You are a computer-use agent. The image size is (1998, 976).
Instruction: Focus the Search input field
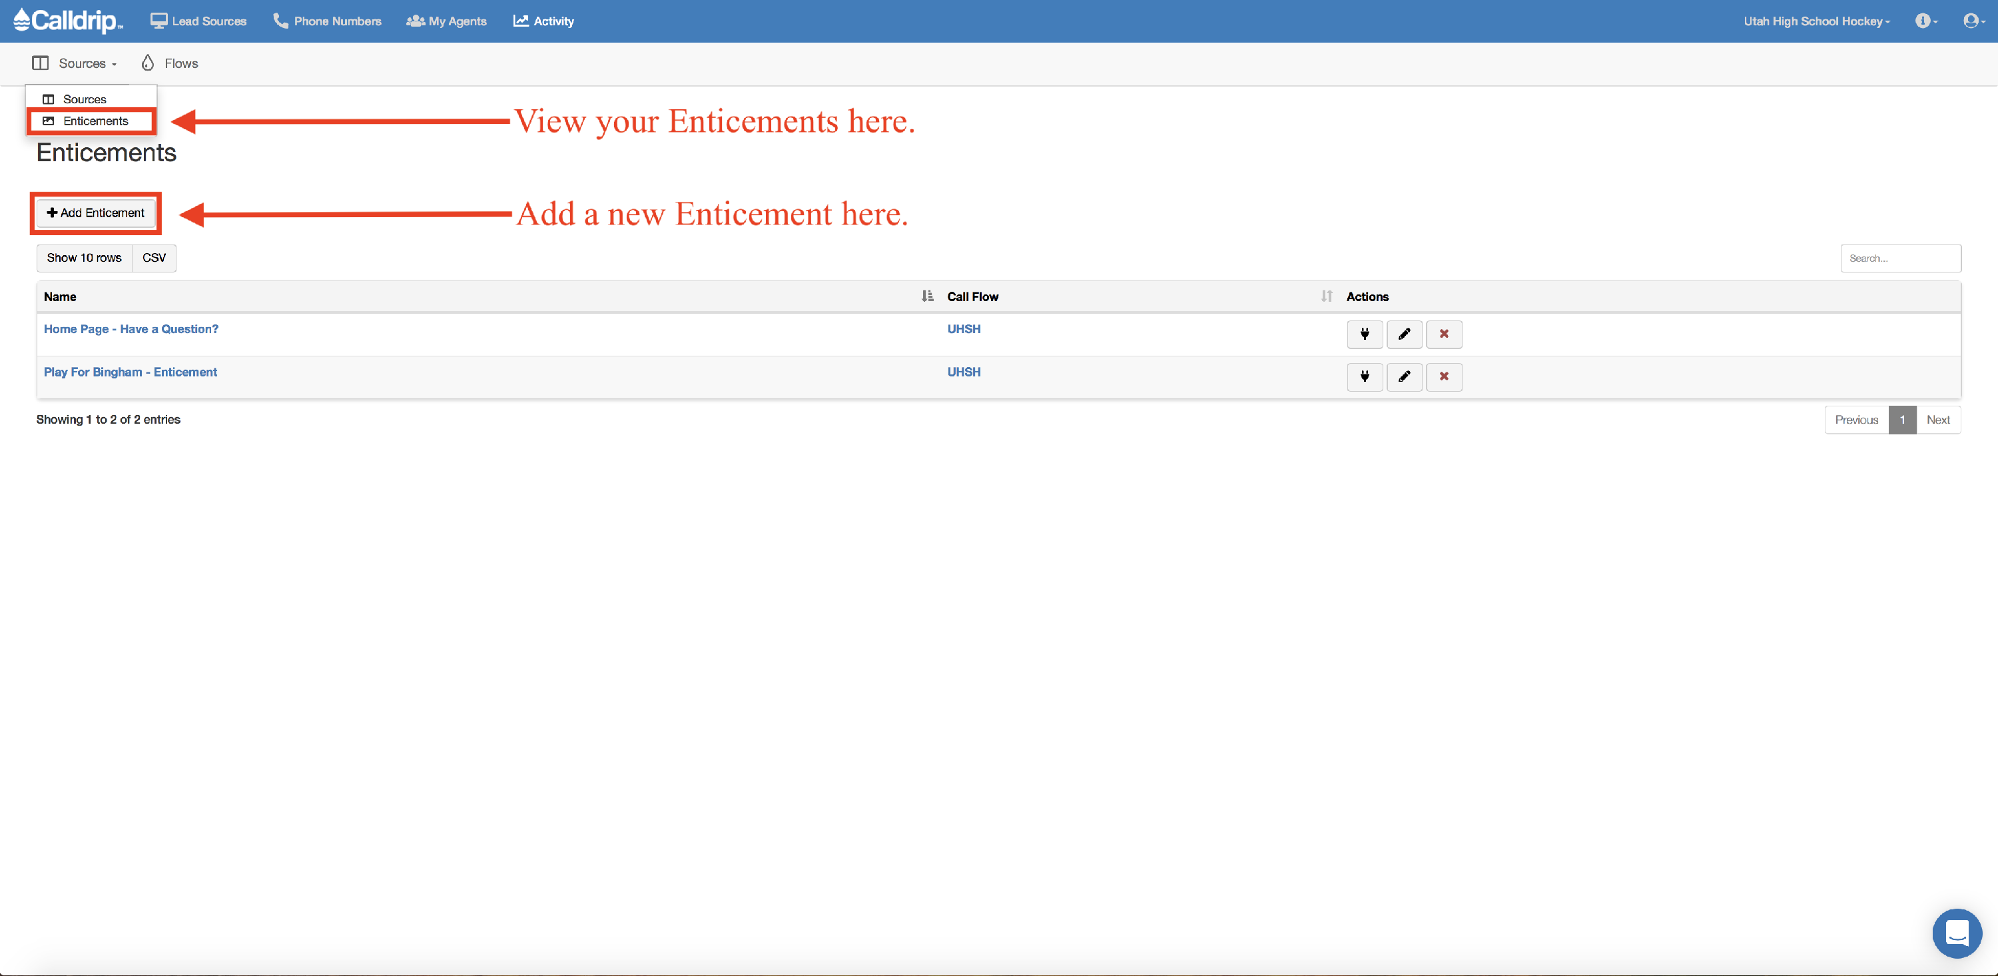(x=1900, y=258)
